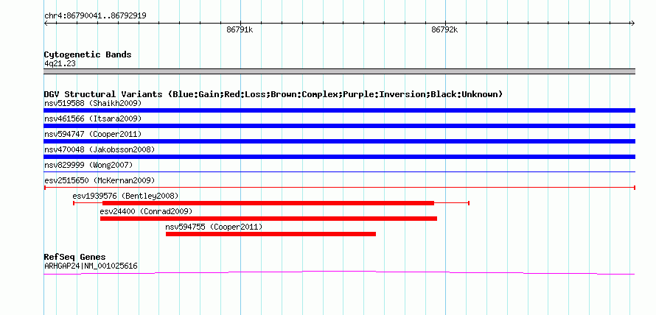Click the ARHGAP24 magenta gene track line

[339, 273]
